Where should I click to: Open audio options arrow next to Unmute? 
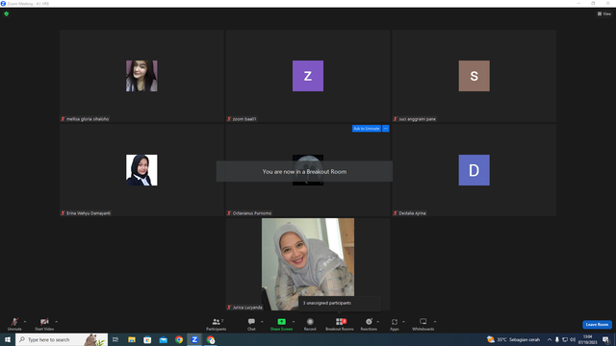25,322
